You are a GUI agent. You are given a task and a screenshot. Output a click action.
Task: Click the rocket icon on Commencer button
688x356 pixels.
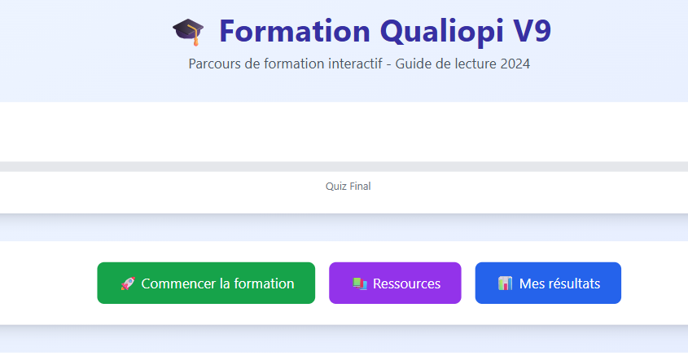[128, 283]
